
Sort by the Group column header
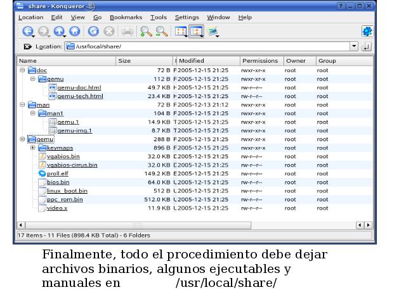344,61
